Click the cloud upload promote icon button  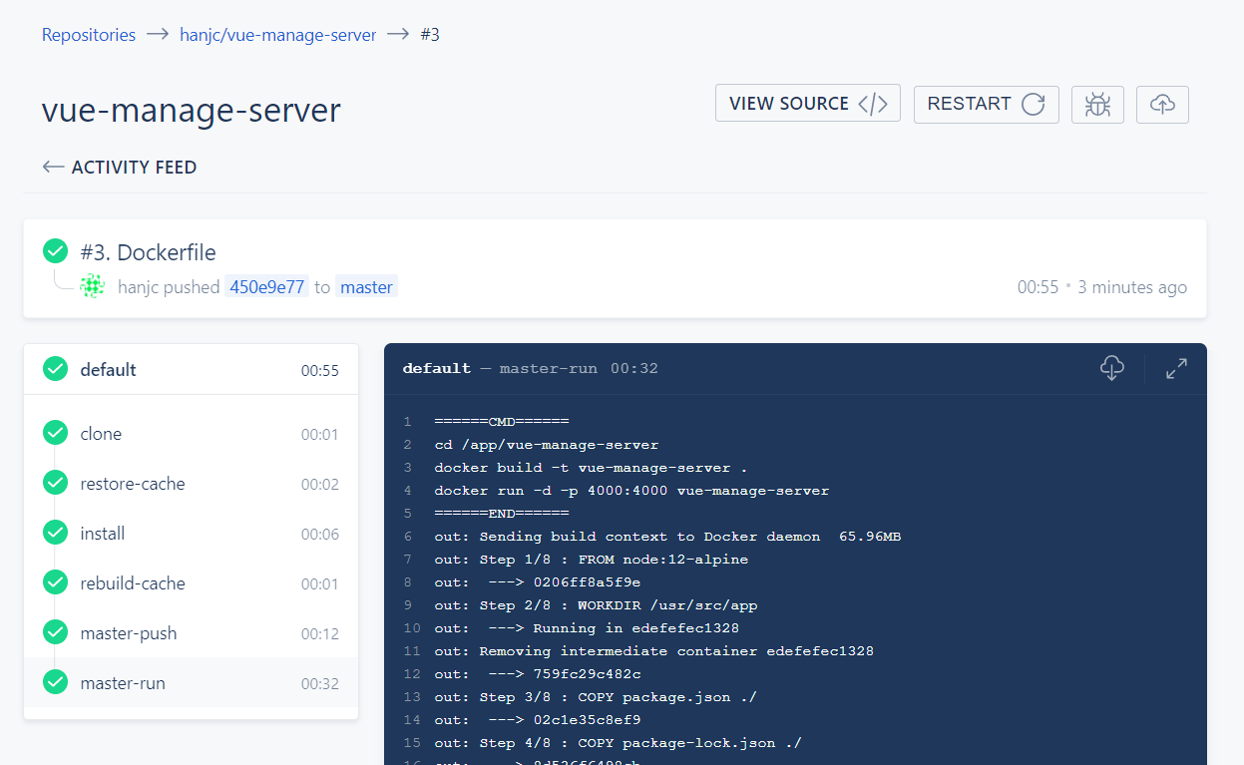[x=1162, y=104]
